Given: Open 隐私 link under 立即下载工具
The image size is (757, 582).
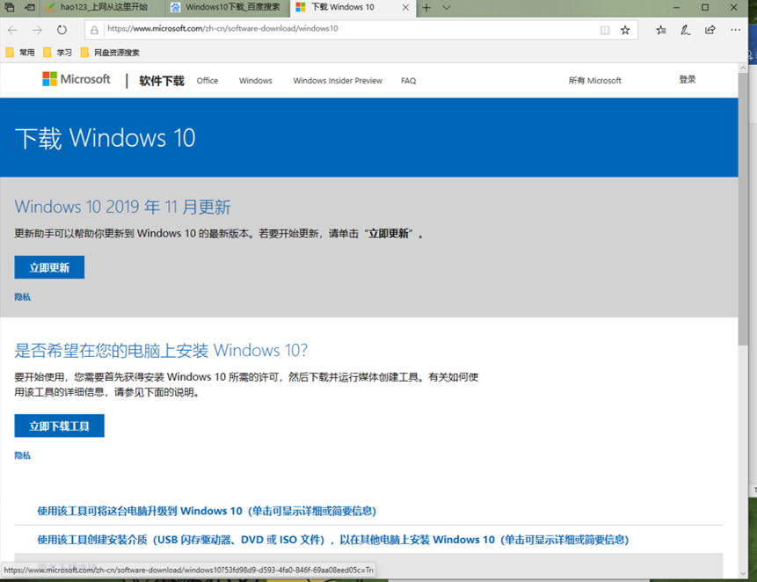Looking at the screenshot, I should pos(22,455).
